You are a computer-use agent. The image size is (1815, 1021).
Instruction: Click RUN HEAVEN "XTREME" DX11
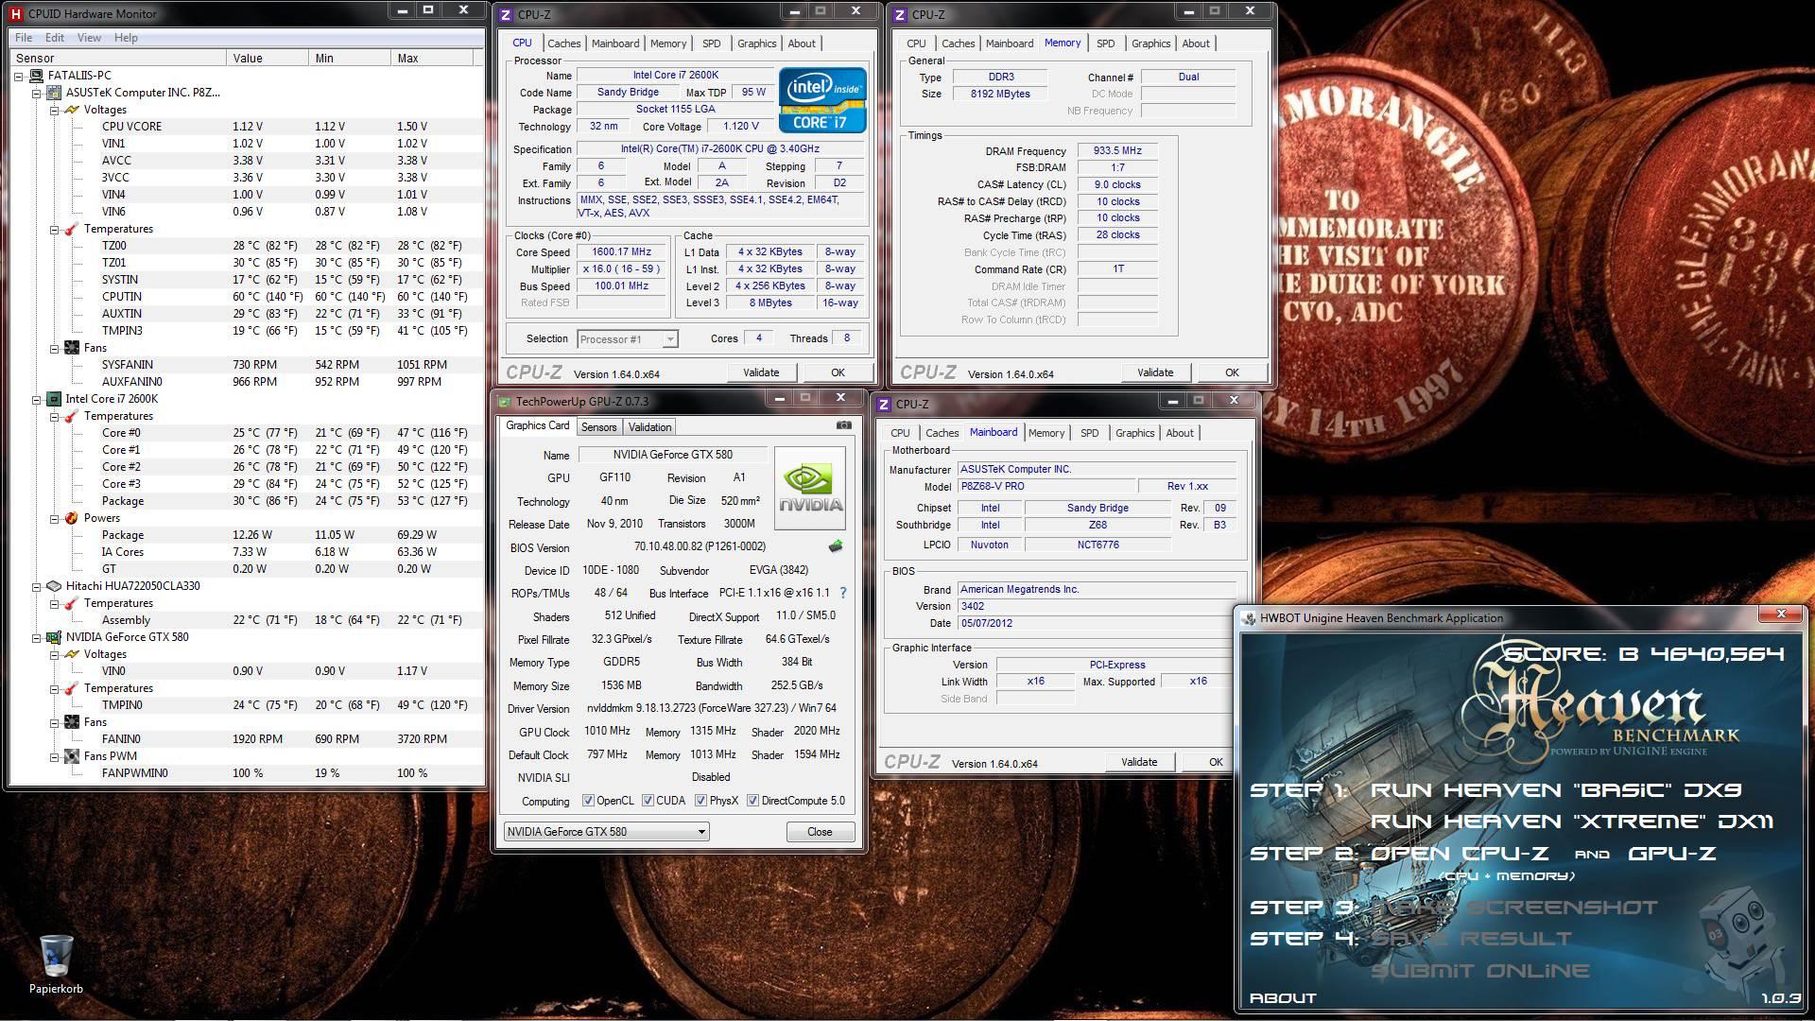pos(1572,822)
